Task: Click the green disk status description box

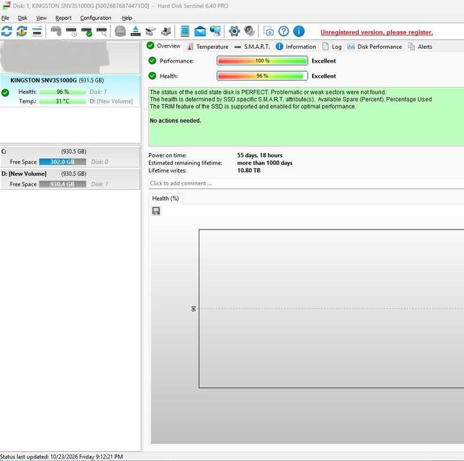Action: pyautogui.click(x=306, y=117)
